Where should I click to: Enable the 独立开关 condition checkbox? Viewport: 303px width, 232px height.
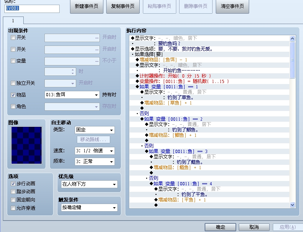coord(13,83)
